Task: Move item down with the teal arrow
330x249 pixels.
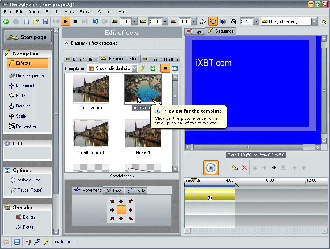Action: tap(274, 168)
